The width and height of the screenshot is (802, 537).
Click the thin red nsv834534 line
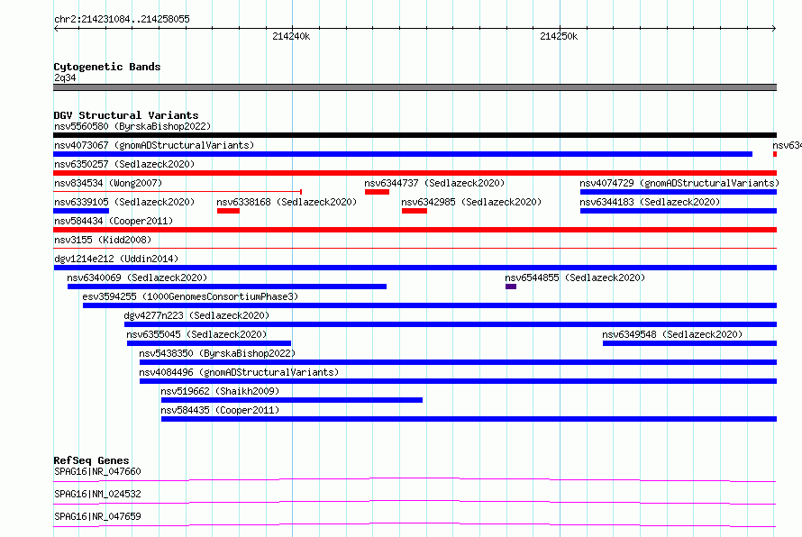click(x=178, y=192)
